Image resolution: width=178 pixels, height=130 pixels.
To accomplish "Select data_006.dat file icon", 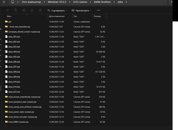I will [x=6, y=62].
